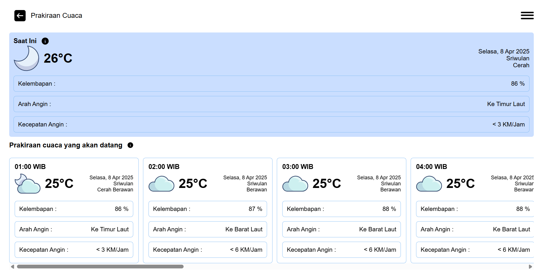This screenshot has width=545, height=273.
Task: Click 03:00 card Kelembapan row
Action: (342, 209)
